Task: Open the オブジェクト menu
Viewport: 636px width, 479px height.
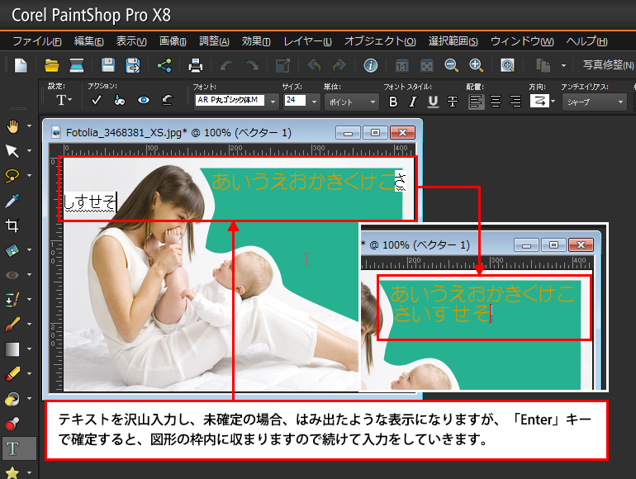Action: [x=380, y=41]
